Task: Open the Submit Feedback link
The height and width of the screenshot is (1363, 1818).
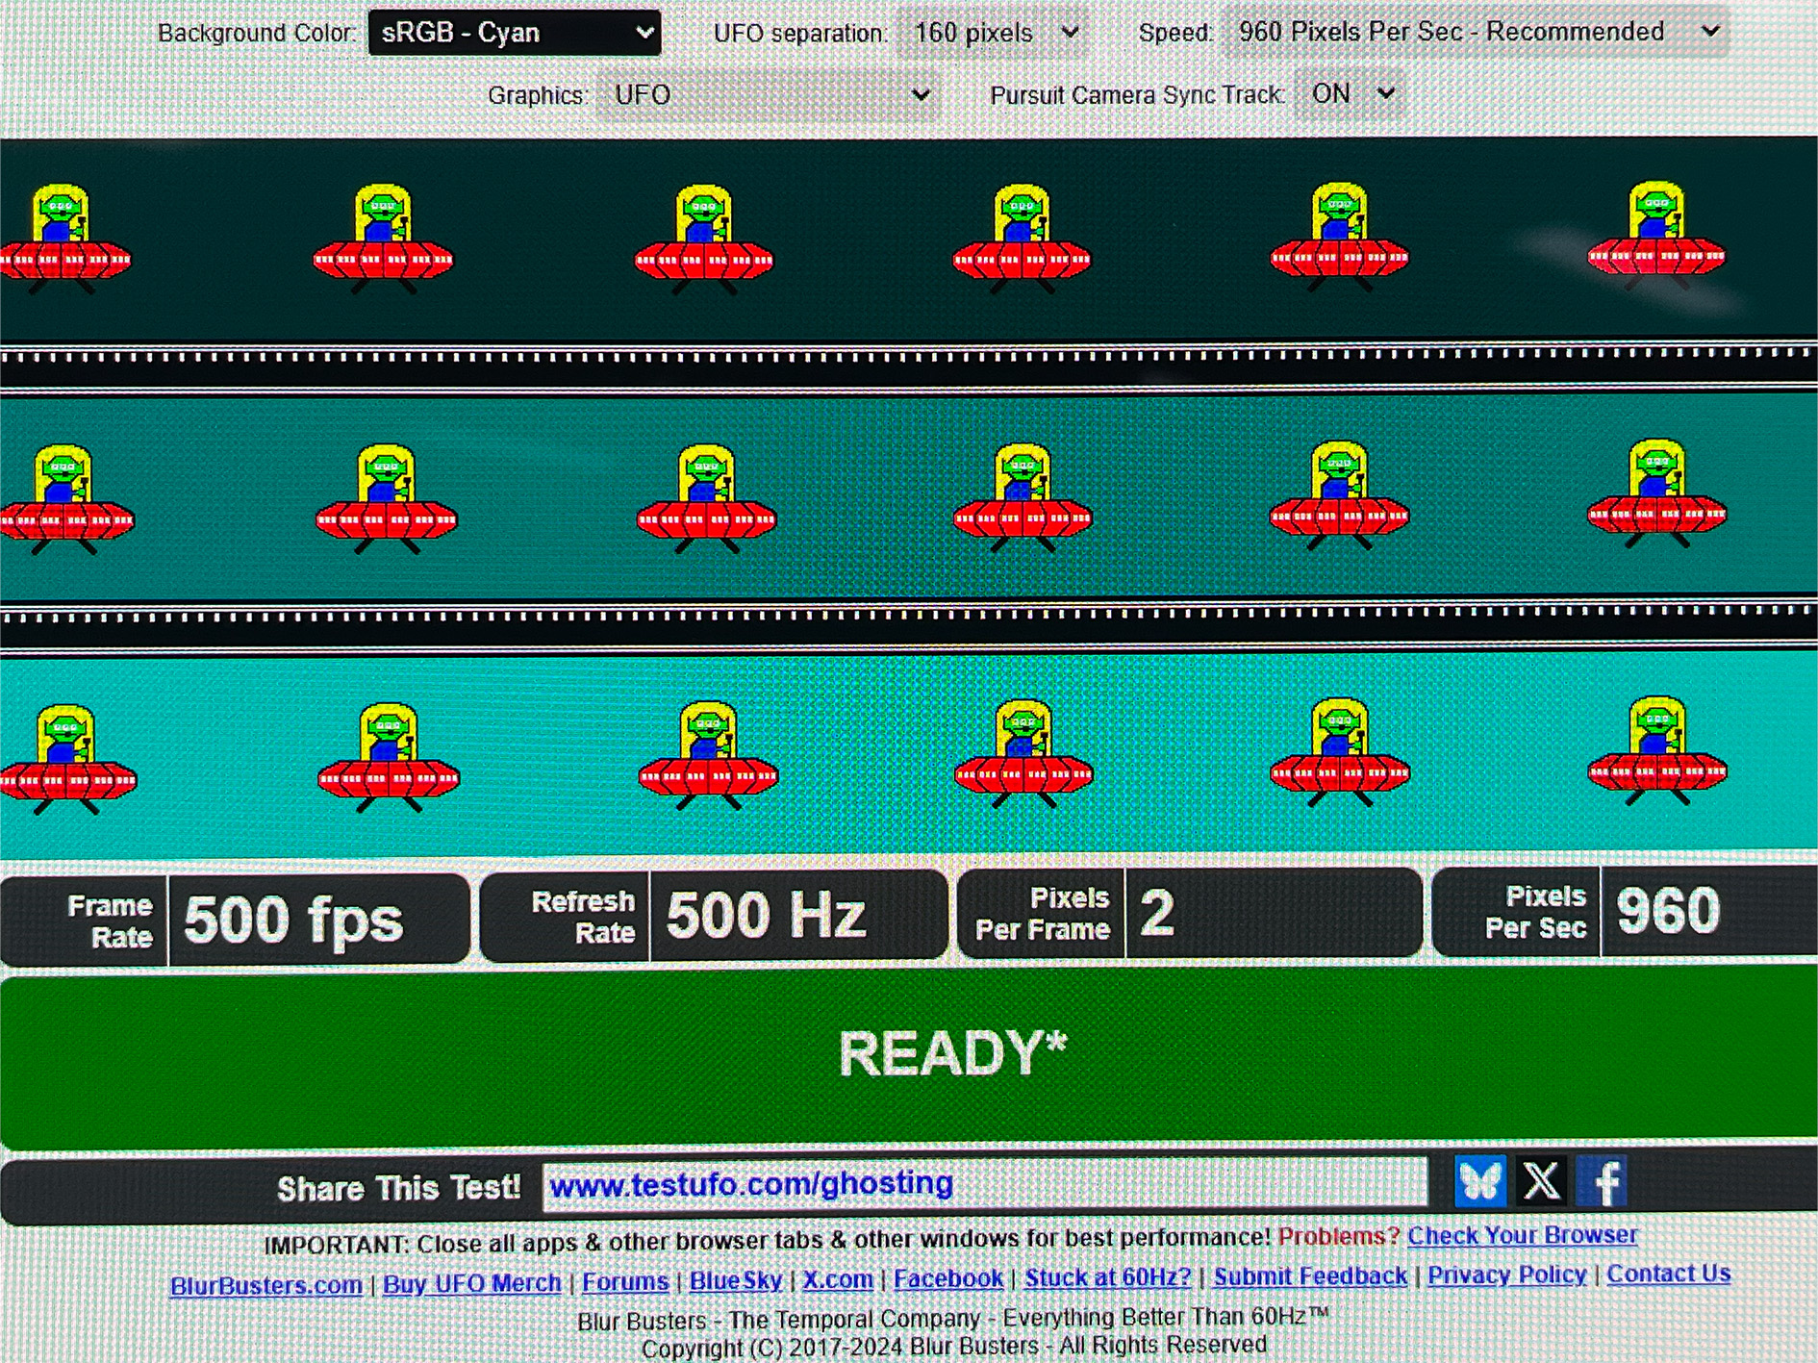Action: [1309, 1276]
